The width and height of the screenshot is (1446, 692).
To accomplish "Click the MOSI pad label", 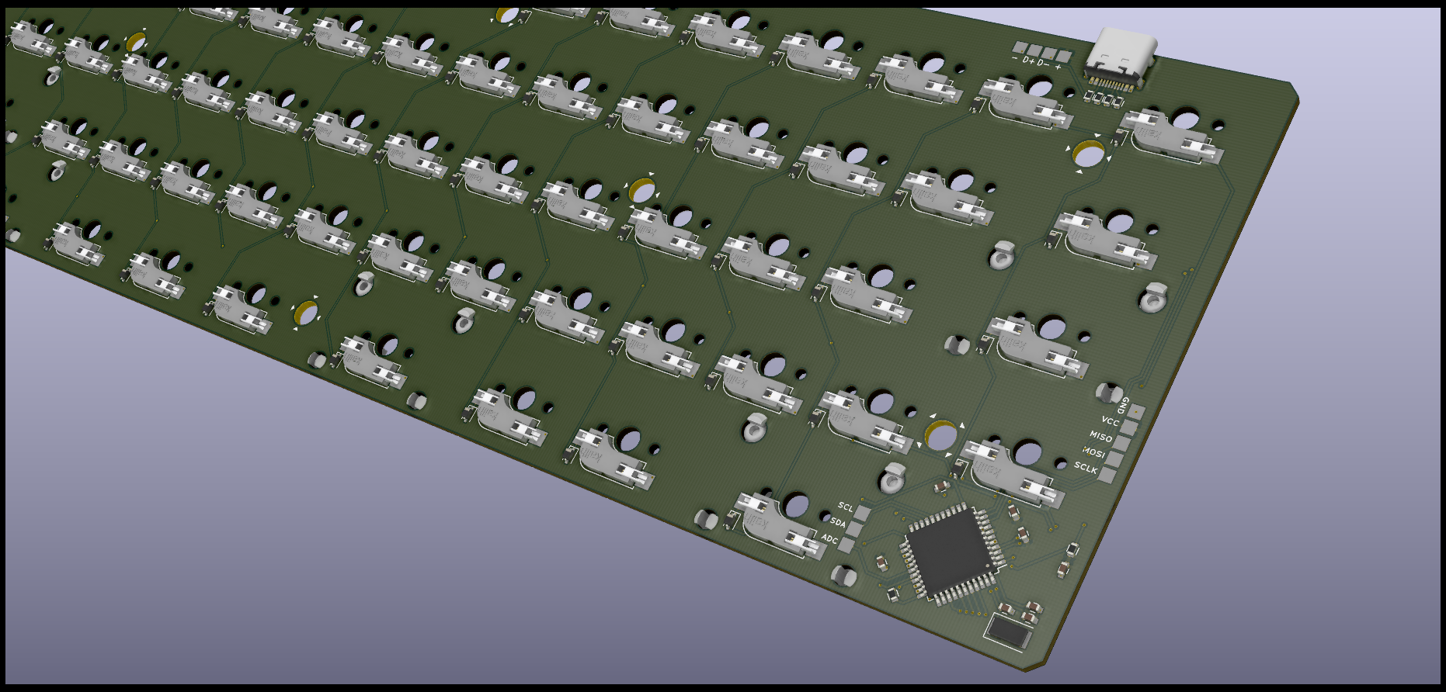I will [x=1093, y=452].
